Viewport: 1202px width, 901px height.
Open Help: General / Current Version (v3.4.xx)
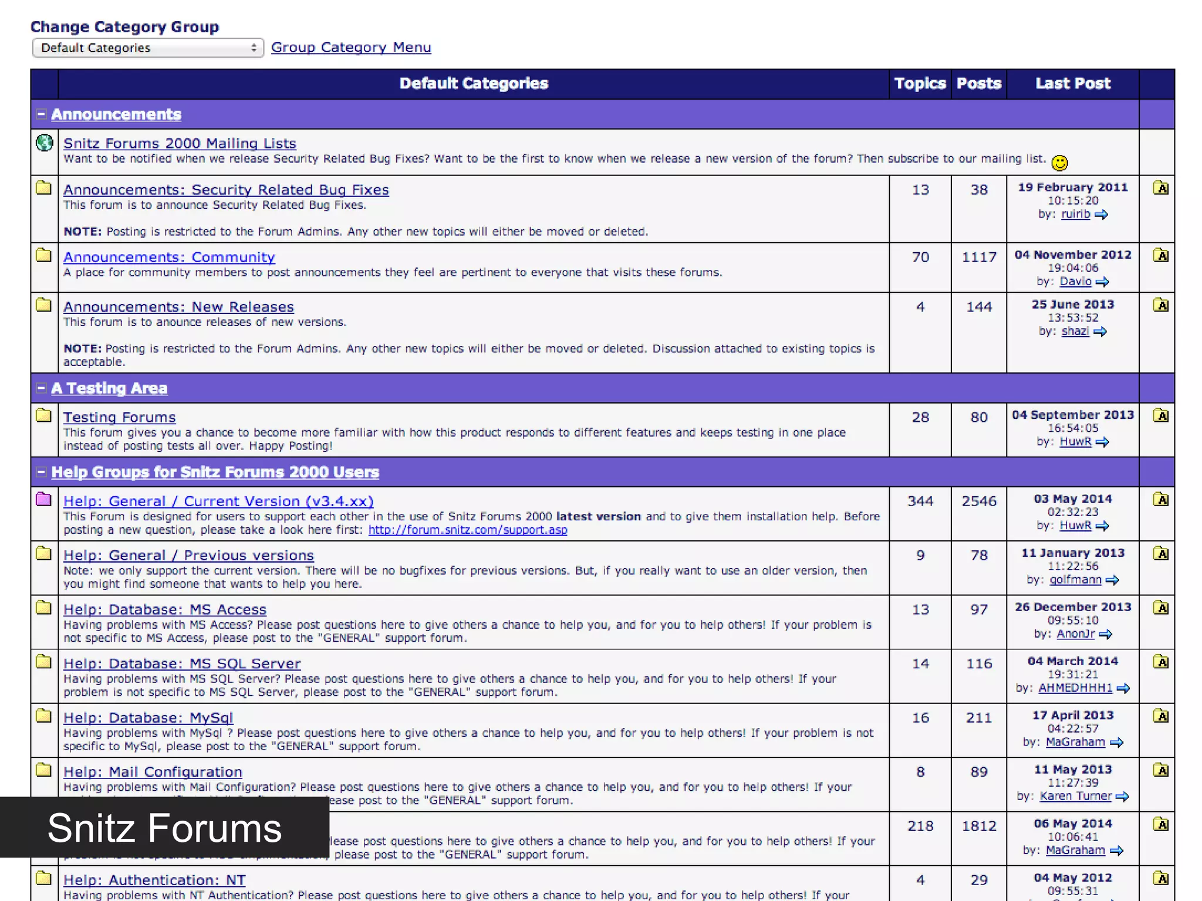coord(218,501)
